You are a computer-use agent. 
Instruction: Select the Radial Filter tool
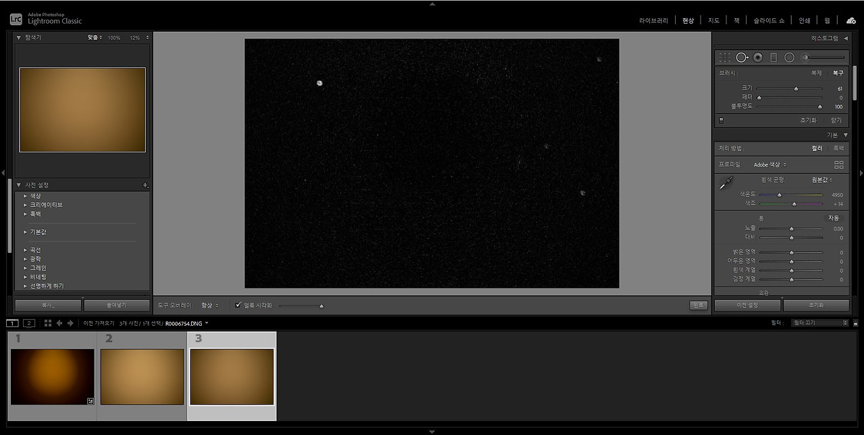[x=788, y=57]
